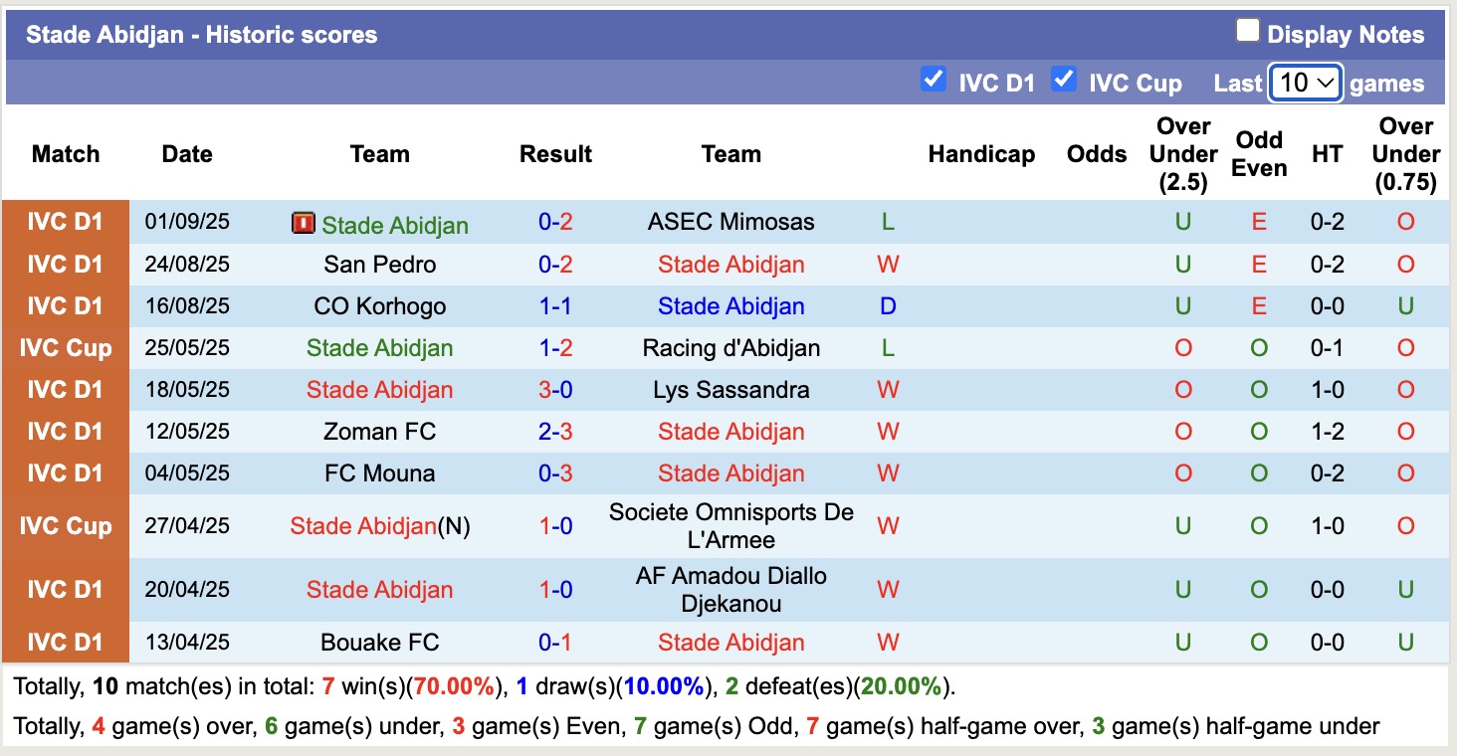Screen dimensions: 1457x756
Task: Click CO Korhogo team name
Action: [x=379, y=306]
